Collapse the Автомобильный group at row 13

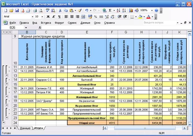pos(7,75)
